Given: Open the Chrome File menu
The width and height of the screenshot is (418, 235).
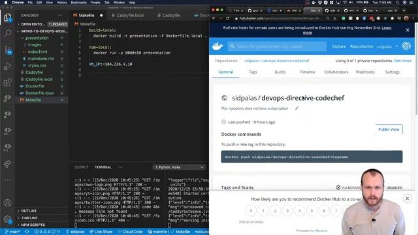Looking at the screenshot, I should pyautogui.click(x=30, y=3).
